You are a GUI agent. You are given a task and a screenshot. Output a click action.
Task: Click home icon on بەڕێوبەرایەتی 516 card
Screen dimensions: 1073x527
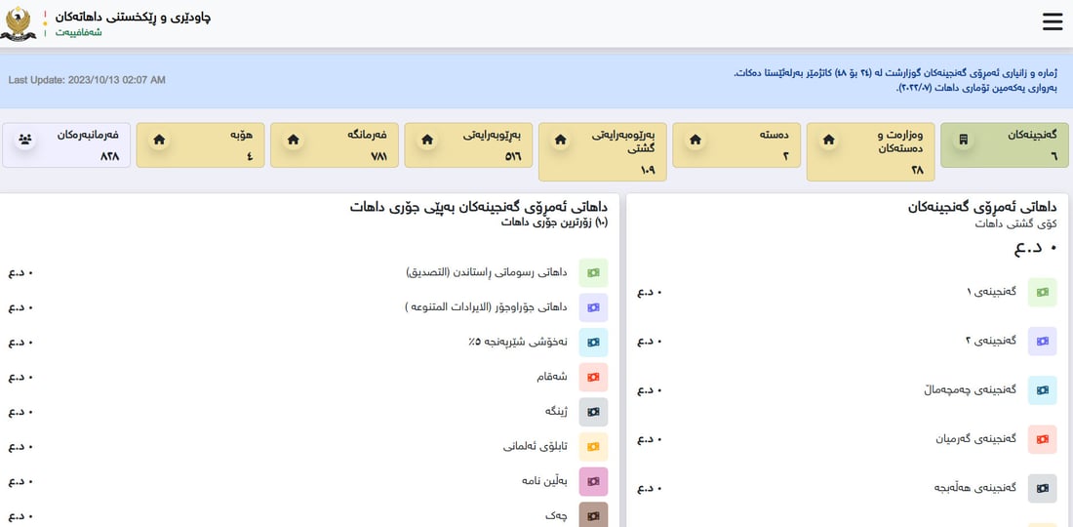coord(427,140)
